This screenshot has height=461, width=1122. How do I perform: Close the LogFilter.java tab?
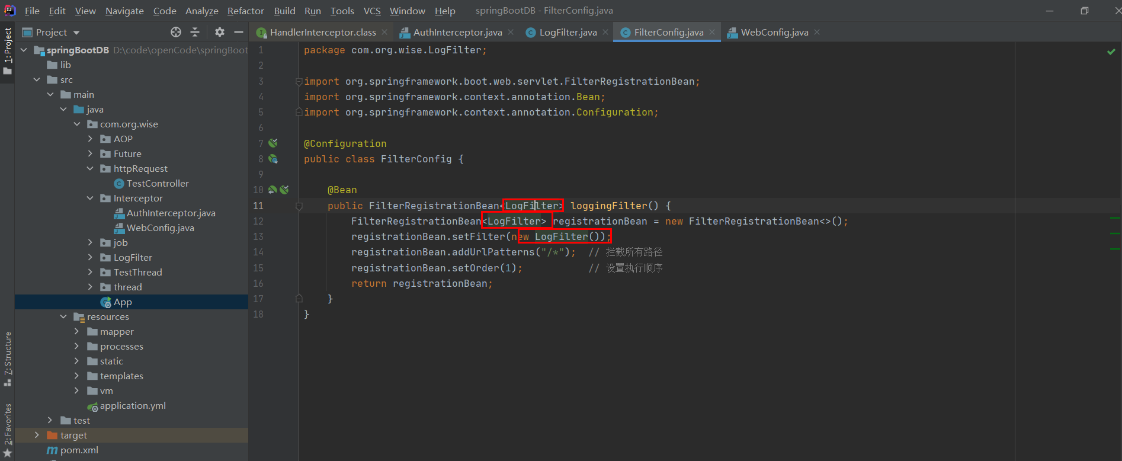[x=605, y=32]
